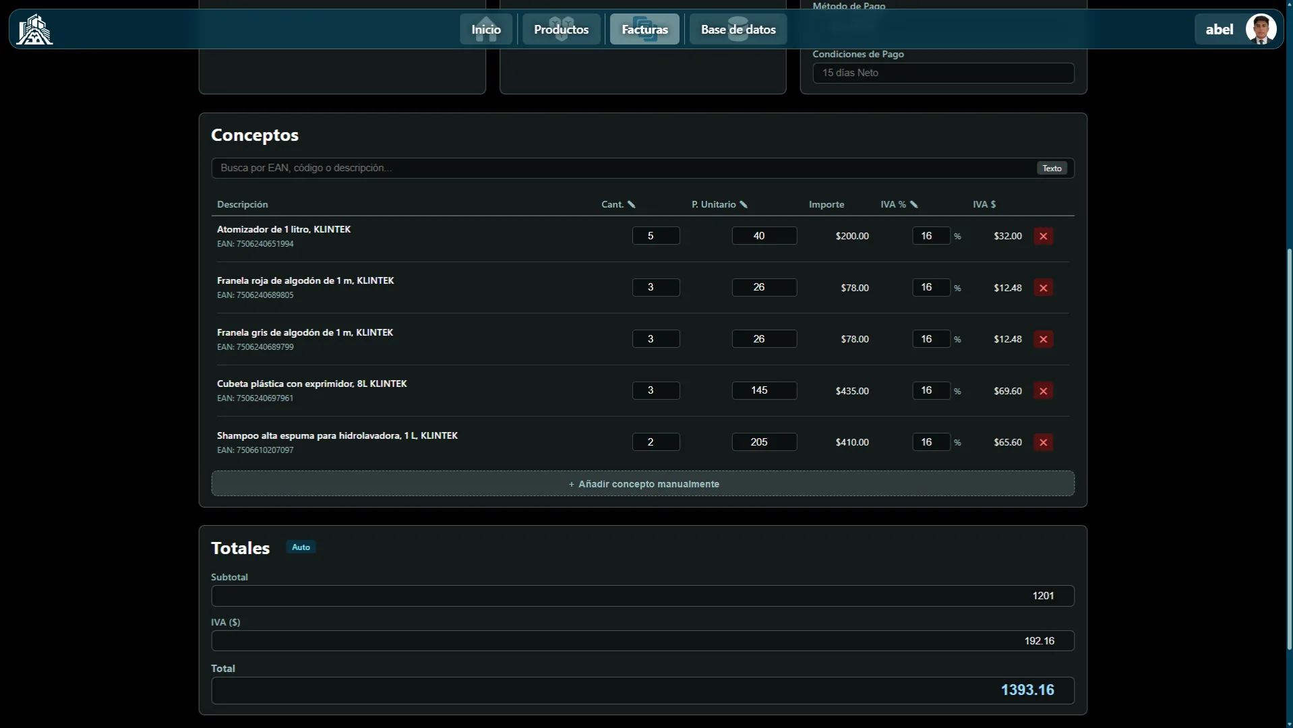Viewport: 1293px width, 728px height.
Task: Click the building logo in the header
Action: 34,30
